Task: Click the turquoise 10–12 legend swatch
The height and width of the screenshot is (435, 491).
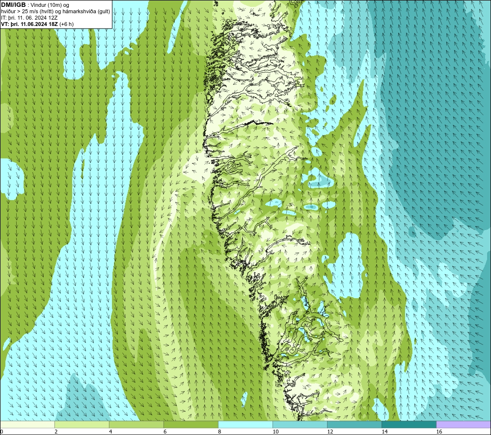Action: pyautogui.click(x=300, y=424)
